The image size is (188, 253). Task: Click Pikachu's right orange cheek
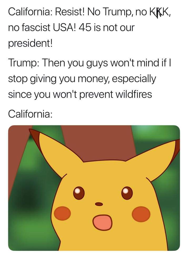pyautogui.click(x=141, y=214)
